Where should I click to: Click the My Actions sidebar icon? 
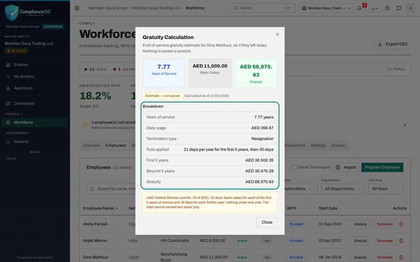(8, 76)
